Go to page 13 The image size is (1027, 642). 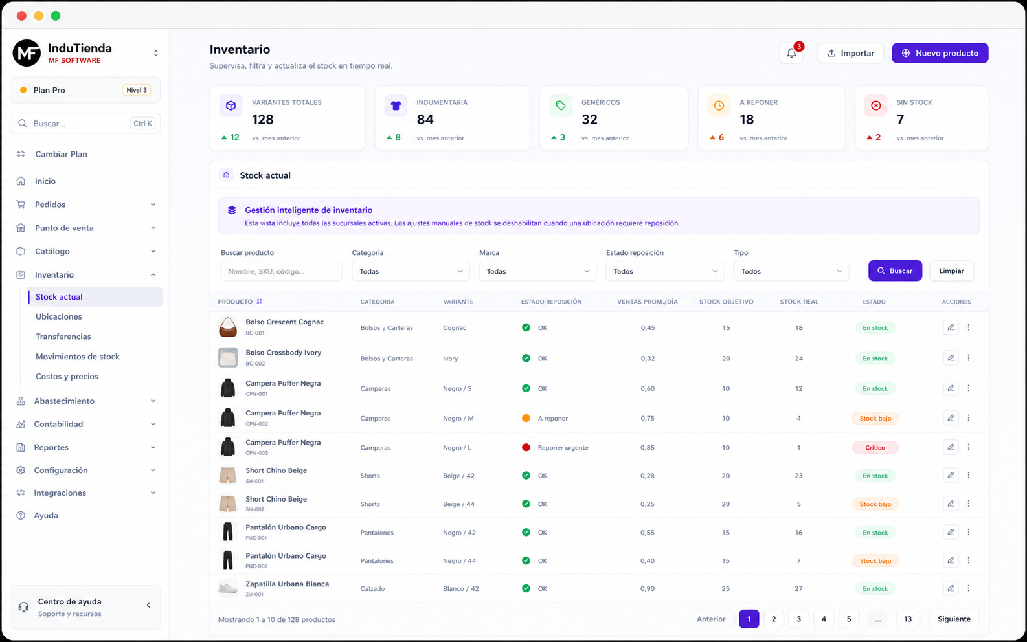(x=908, y=619)
